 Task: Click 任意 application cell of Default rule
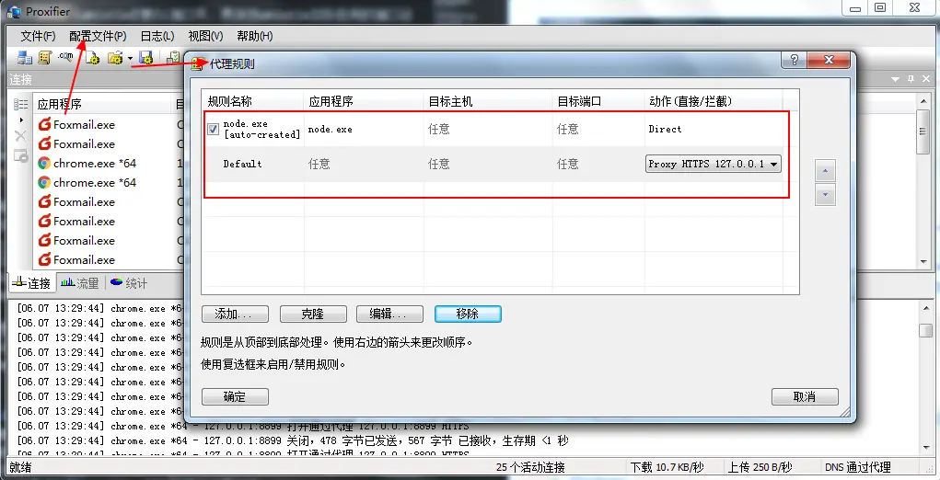point(319,164)
